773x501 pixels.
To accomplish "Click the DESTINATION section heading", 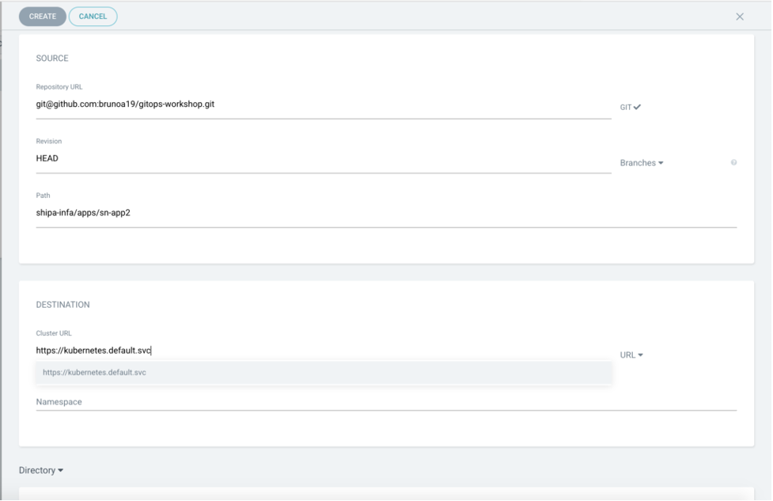I will coord(63,305).
